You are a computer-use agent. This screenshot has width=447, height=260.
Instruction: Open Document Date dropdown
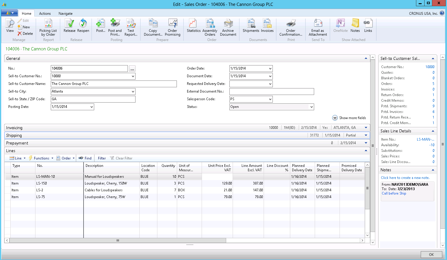pos(270,76)
